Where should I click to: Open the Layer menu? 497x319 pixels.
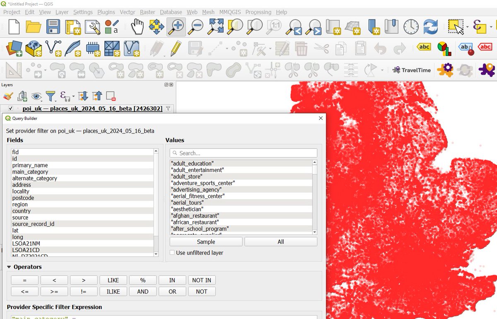pos(62,12)
